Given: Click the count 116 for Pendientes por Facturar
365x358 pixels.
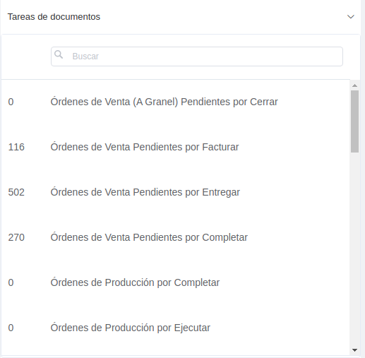Looking at the screenshot, I should (x=16, y=147).
